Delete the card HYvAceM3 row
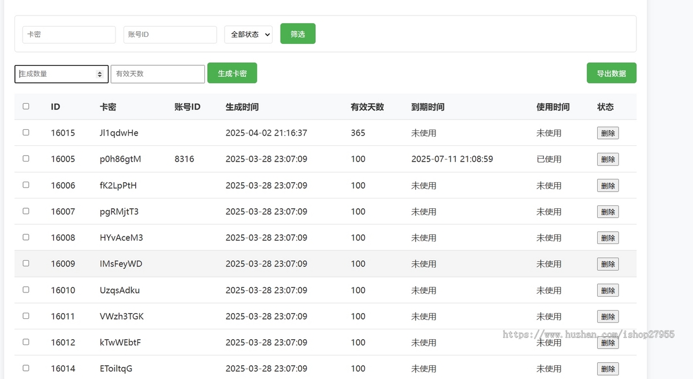The height and width of the screenshot is (379, 693). [x=608, y=238]
